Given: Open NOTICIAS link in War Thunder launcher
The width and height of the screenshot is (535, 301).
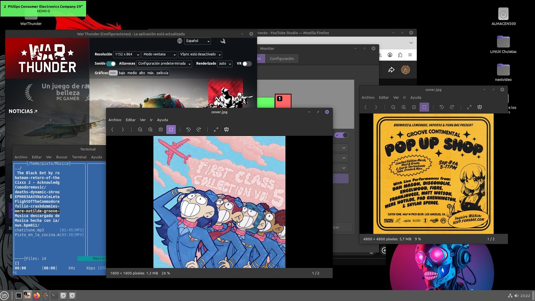Looking at the screenshot, I should 23,112.
